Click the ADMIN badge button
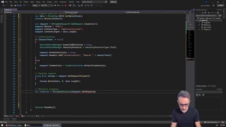Viewport: 226px width, 127px height. [220, 6]
